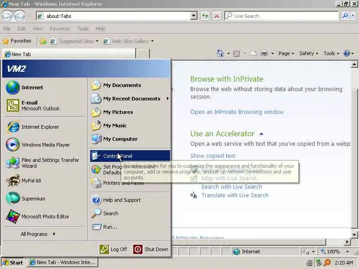Open an InPrivate Browsing window link
Image resolution: width=359 pixels, height=269 pixels.
237,112
